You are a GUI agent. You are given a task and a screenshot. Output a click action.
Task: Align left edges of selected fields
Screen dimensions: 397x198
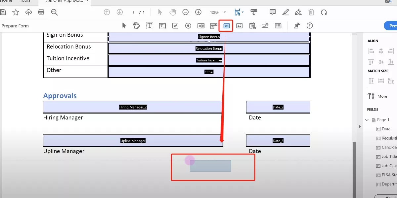371,50
